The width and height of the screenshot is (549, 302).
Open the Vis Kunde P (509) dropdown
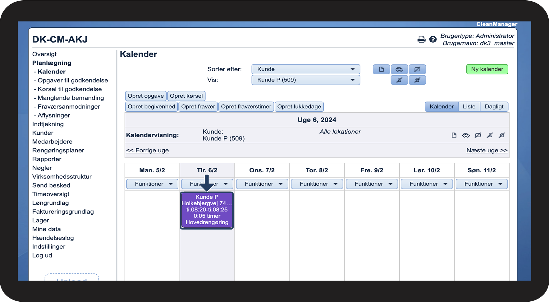click(x=306, y=80)
